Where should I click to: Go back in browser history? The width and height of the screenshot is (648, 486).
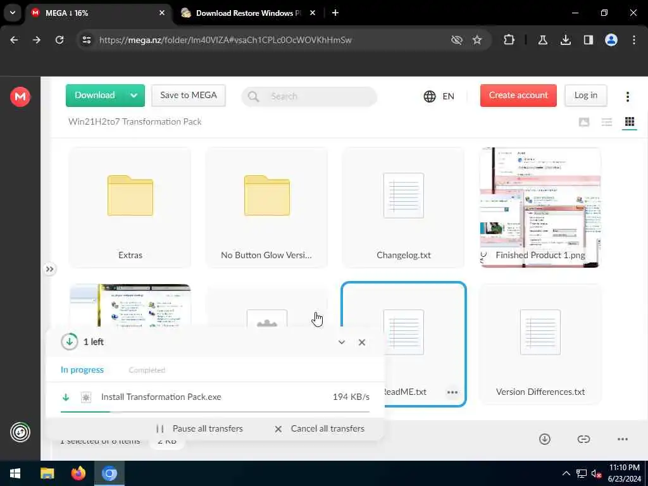(14, 40)
